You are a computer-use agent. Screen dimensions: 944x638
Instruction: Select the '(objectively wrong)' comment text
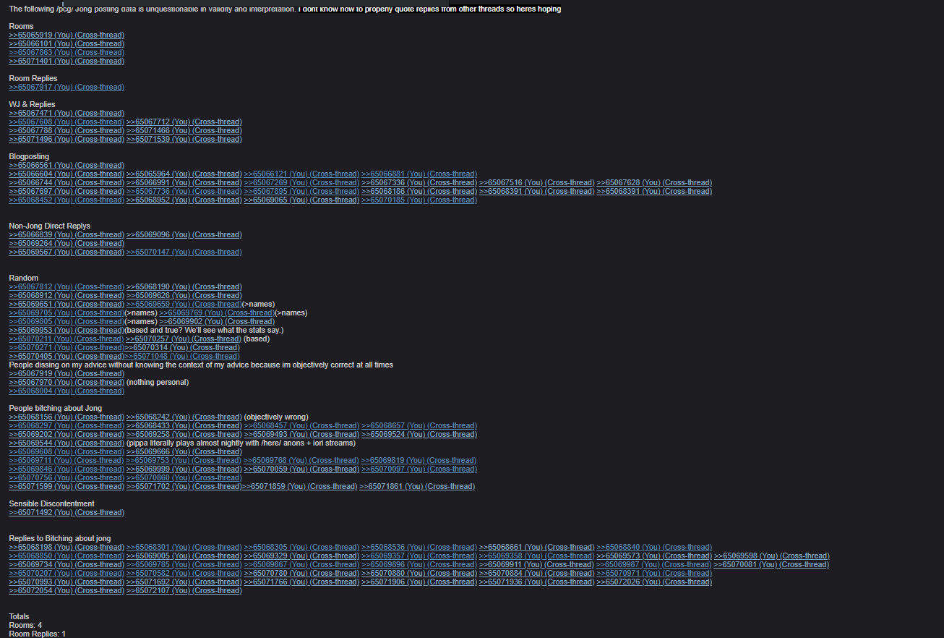pyautogui.click(x=276, y=417)
